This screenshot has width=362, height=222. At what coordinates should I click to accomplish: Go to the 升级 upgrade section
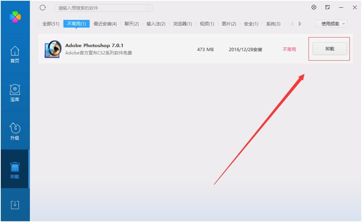click(x=15, y=131)
